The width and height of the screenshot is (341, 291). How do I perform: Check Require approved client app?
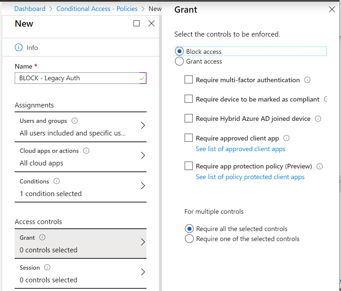click(188, 138)
